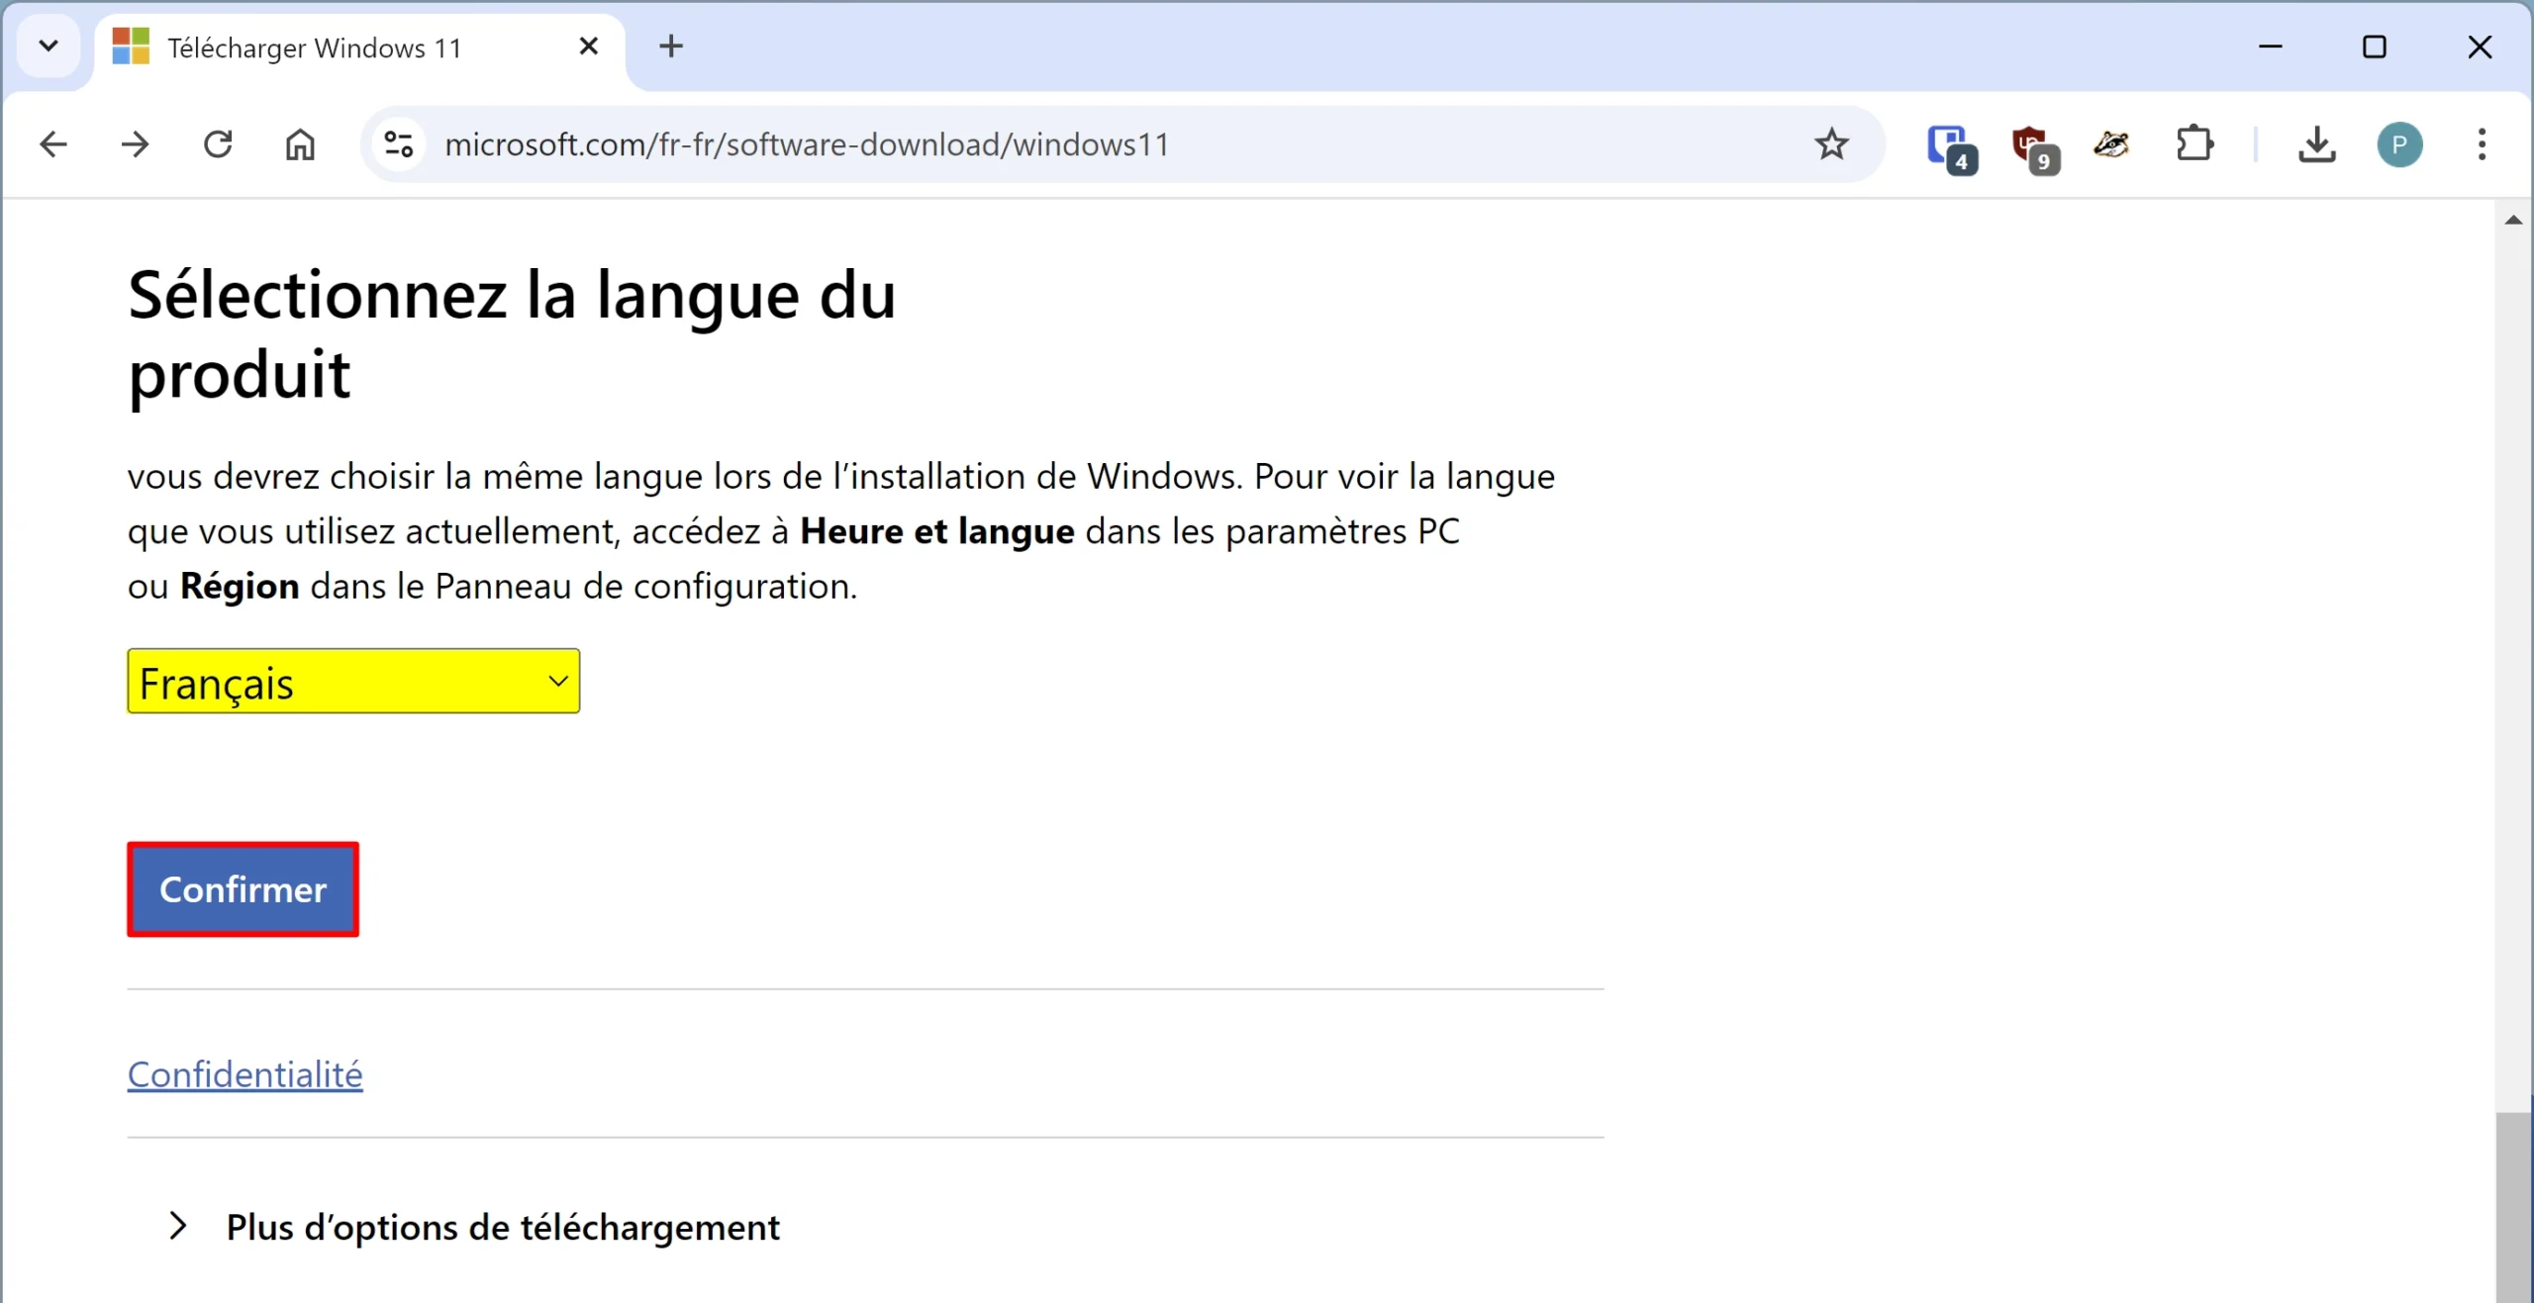The image size is (2534, 1303).
Task: Expand Plus d'options de téléchargement
Action: click(473, 1227)
